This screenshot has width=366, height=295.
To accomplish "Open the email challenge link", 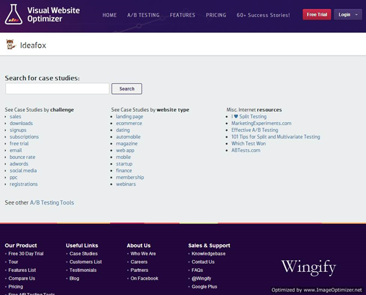I will [16, 150].
